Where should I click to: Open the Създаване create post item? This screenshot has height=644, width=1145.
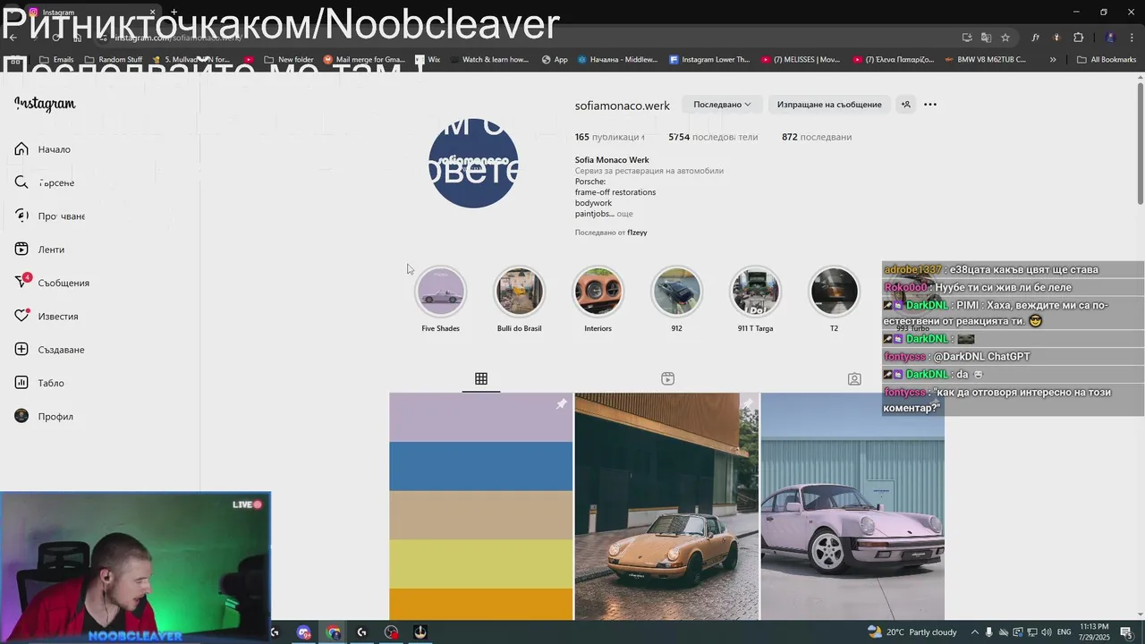click(50, 350)
